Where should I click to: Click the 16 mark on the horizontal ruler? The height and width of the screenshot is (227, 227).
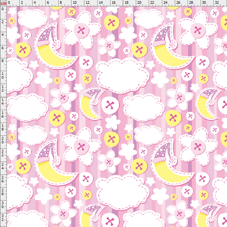click(x=113, y=3)
